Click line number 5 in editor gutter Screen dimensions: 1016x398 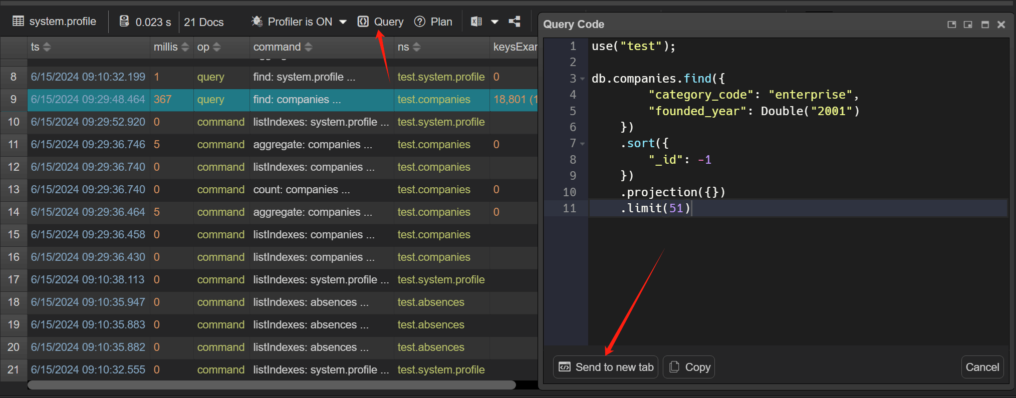coord(573,111)
